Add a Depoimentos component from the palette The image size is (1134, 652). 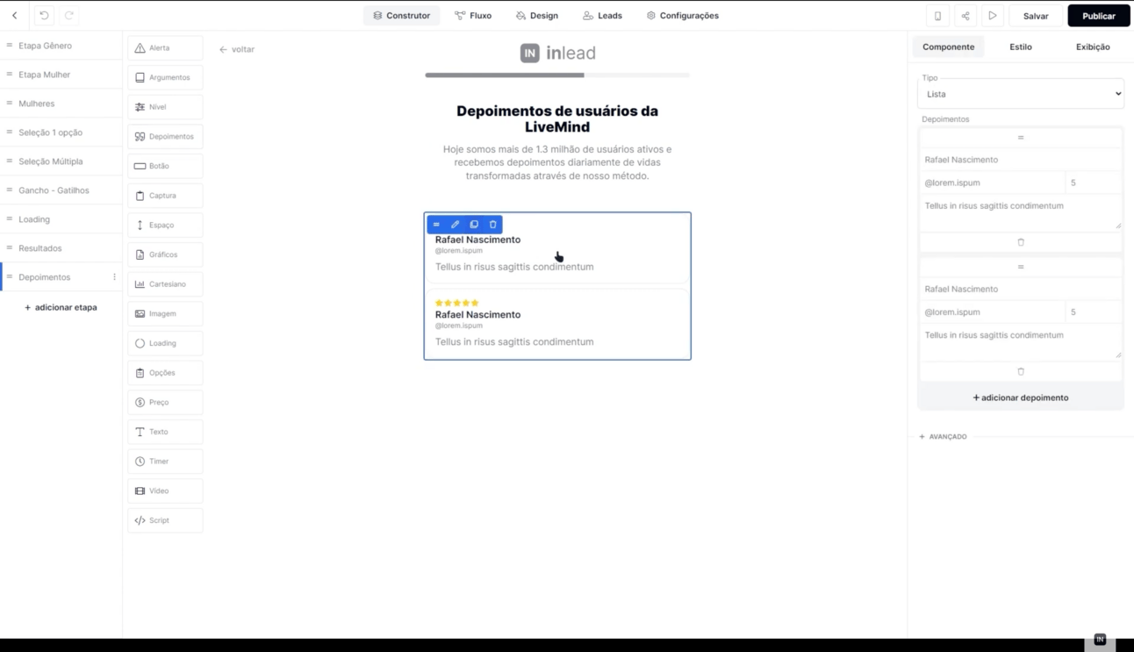pos(165,137)
